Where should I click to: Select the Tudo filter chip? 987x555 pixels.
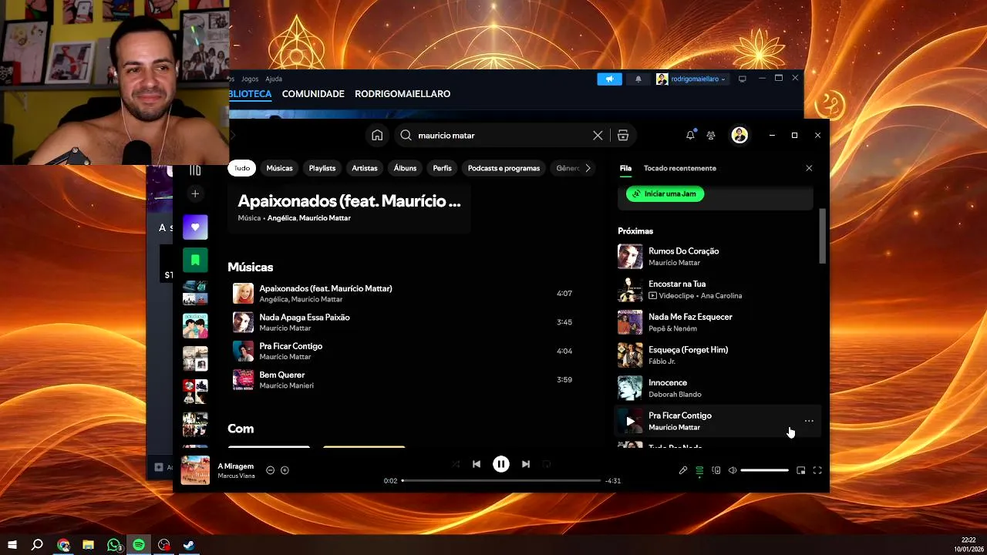pos(242,168)
